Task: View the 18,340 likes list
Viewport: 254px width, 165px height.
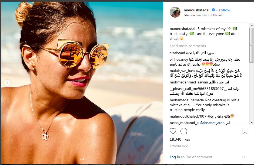Action: coord(180,139)
